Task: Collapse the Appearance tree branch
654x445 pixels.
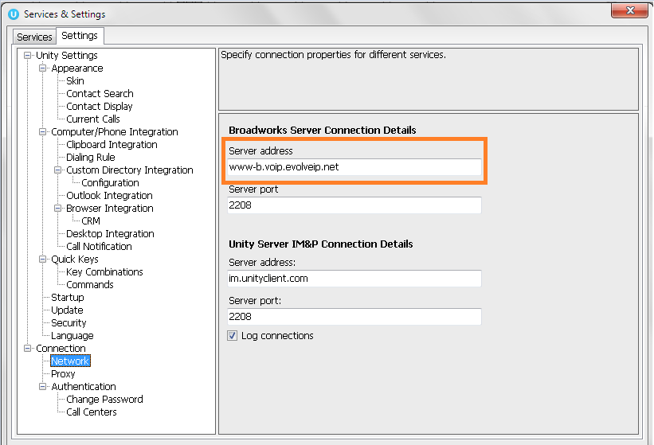Action: (x=43, y=68)
